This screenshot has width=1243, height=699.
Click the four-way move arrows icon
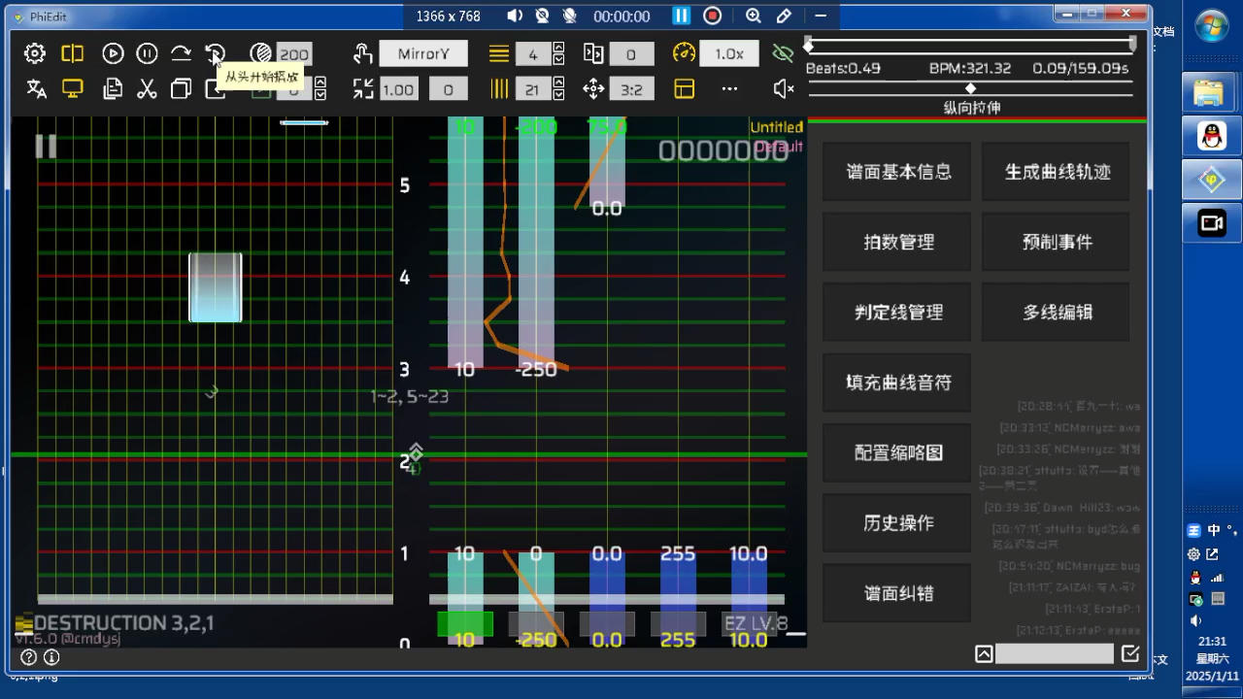tap(593, 89)
